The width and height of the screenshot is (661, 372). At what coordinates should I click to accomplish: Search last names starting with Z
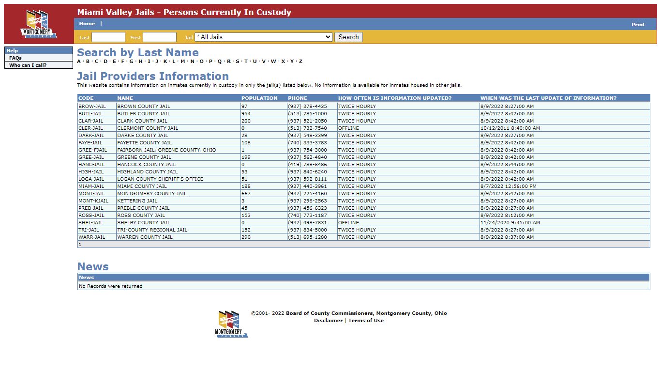(x=300, y=62)
